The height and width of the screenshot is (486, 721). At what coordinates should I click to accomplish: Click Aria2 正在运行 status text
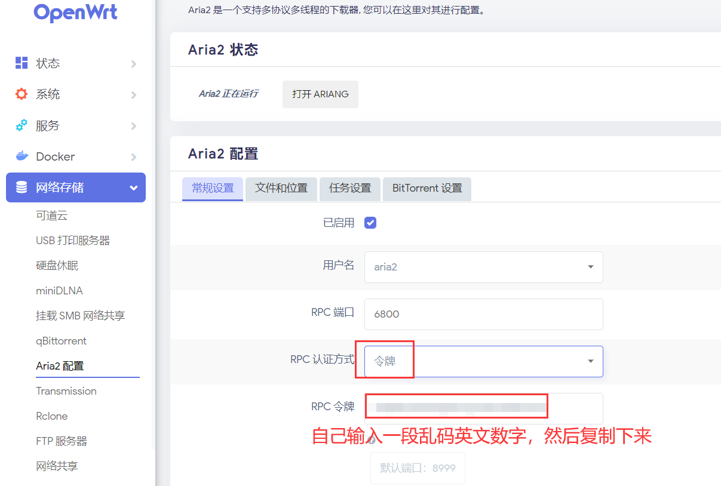229,94
